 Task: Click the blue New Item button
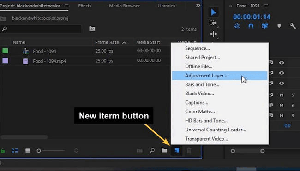177,151
